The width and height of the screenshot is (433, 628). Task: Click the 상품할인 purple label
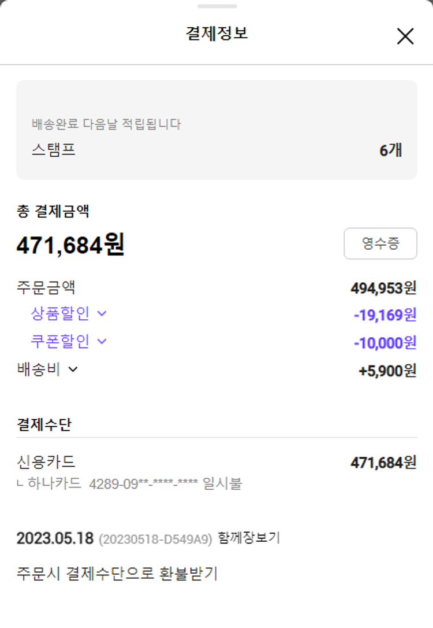pyautogui.click(x=60, y=313)
